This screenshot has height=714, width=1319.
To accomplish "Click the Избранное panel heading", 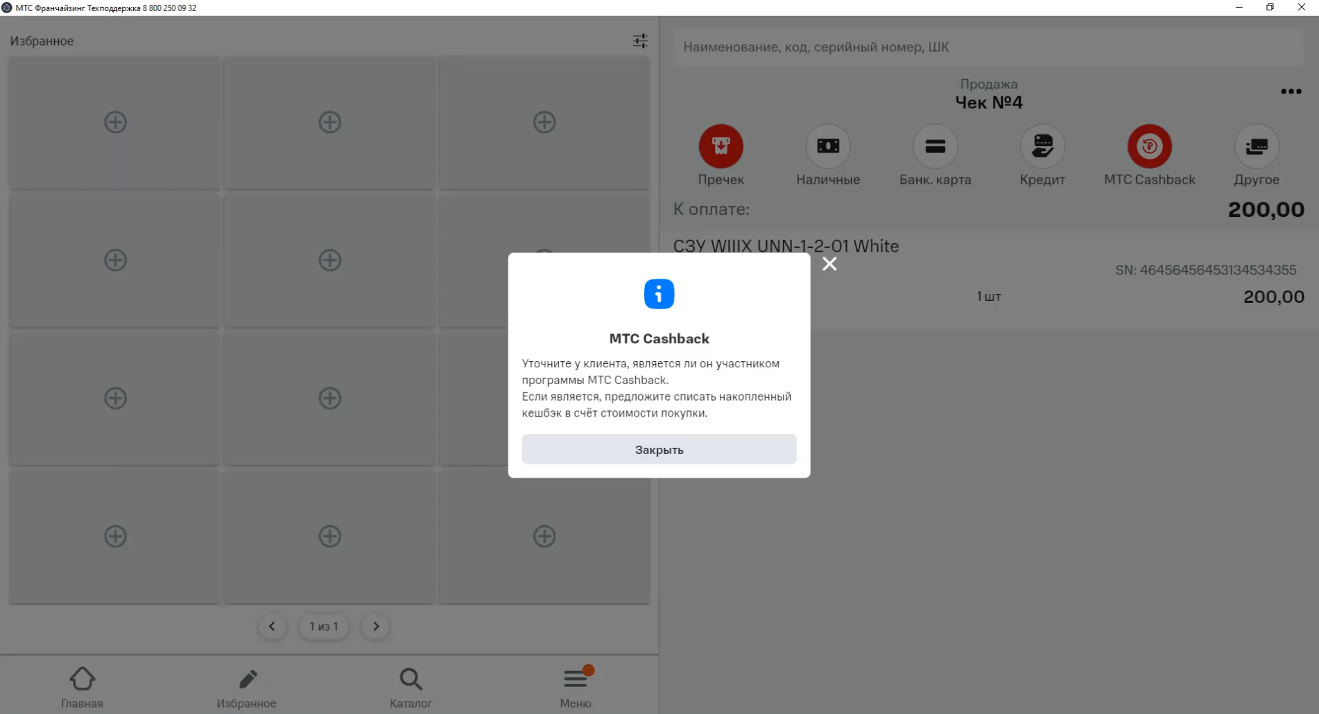I will tap(42, 41).
